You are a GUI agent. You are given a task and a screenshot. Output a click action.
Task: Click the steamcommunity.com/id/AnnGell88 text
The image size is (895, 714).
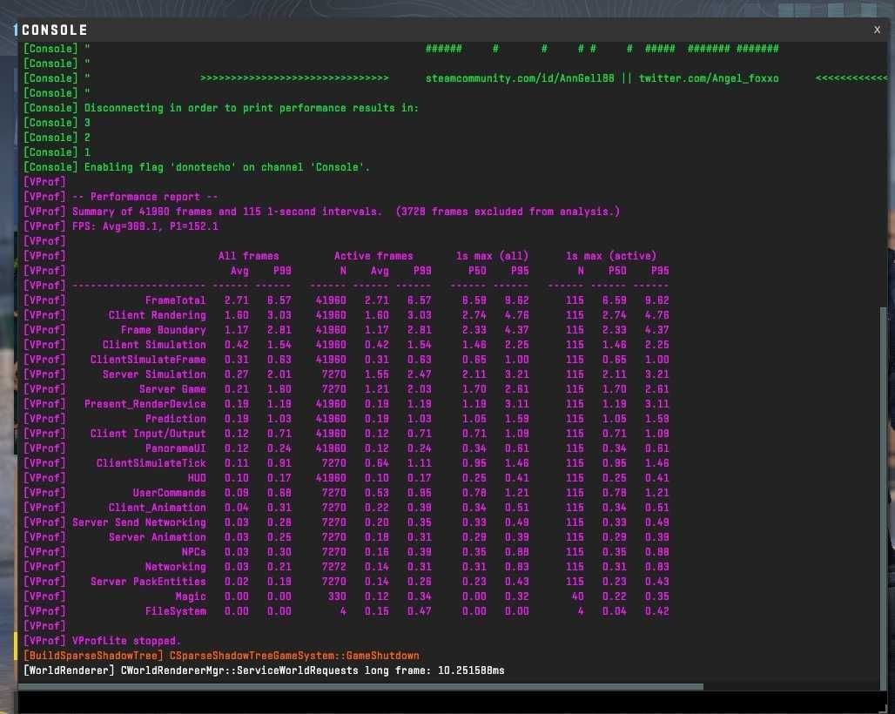pyautogui.click(x=520, y=78)
